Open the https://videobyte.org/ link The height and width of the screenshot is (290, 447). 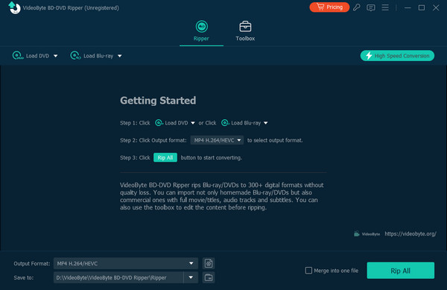coord(410,234)
